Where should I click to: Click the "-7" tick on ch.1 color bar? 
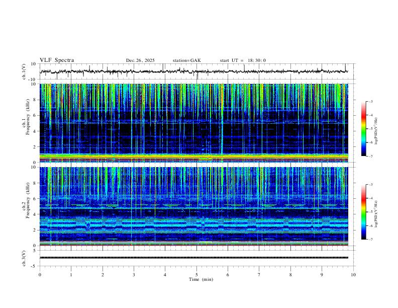click(x=371, y=156)
